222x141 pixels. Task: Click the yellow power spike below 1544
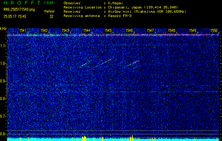pos(84,138)
